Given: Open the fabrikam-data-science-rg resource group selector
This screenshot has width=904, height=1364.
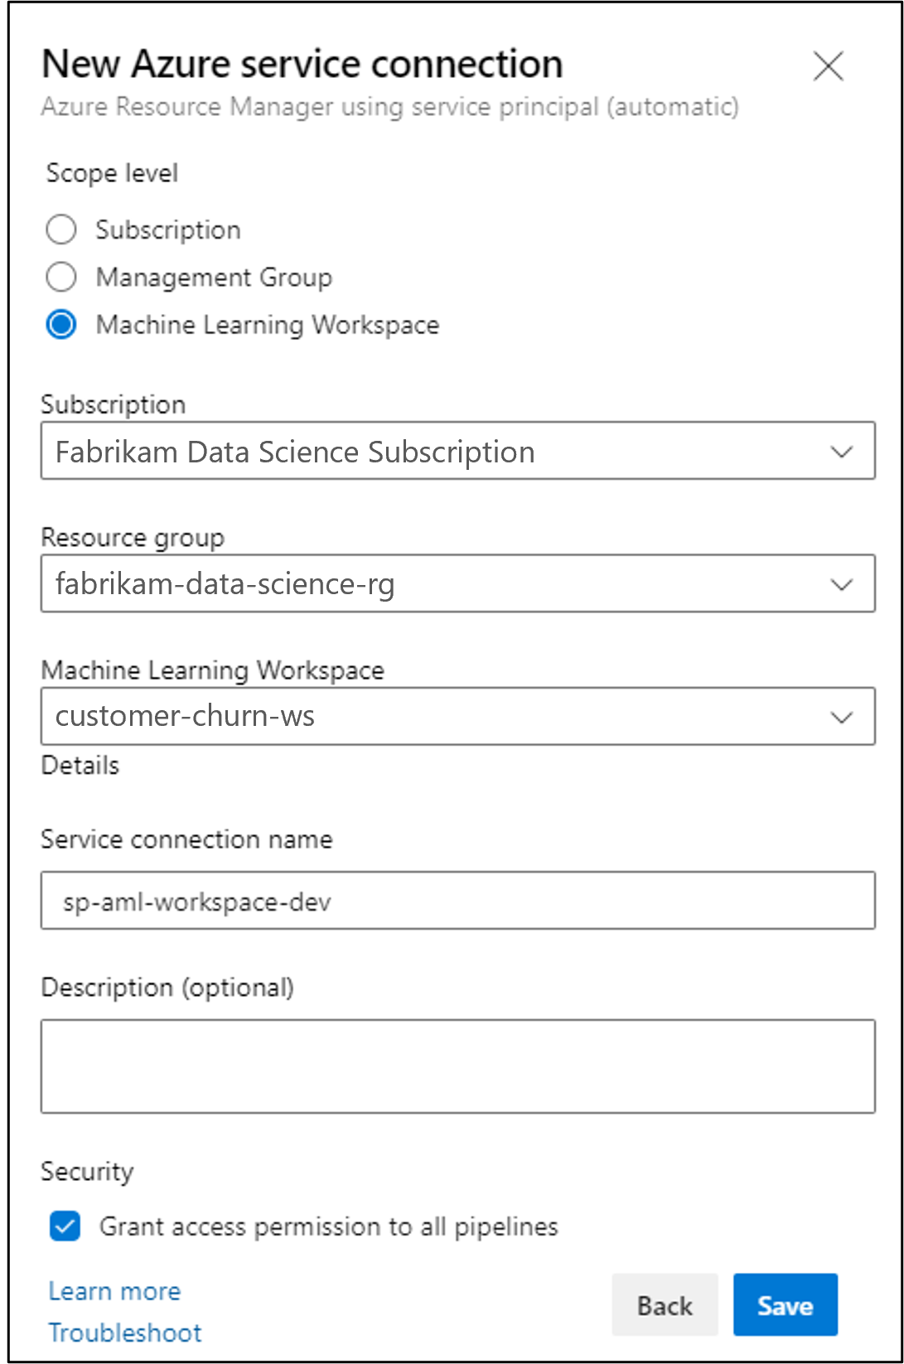Looking at the screenshot, I should click(456, 583).
